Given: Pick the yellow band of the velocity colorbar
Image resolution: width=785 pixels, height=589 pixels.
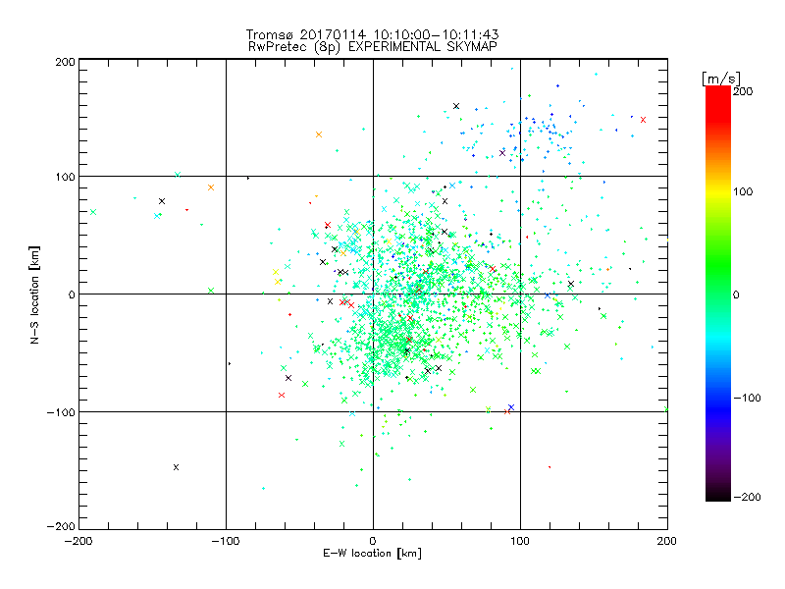Looking at the screenshot, I should (x=718, y=192).
